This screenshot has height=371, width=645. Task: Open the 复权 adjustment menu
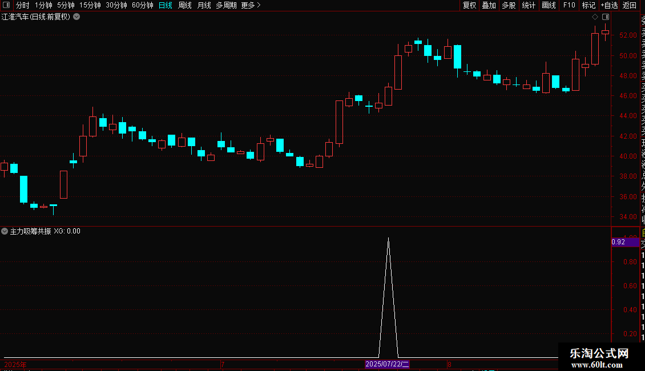pos(469,5)
